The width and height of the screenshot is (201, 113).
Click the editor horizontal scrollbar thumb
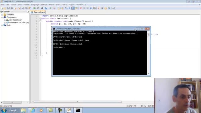coord(78,102)
